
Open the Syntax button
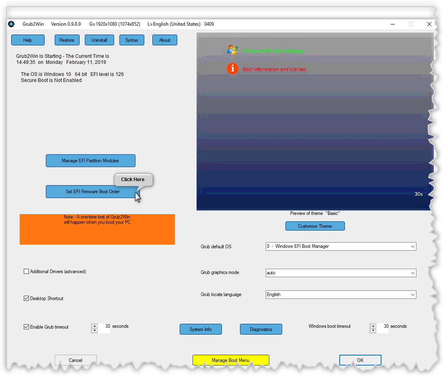click(132, 40)
